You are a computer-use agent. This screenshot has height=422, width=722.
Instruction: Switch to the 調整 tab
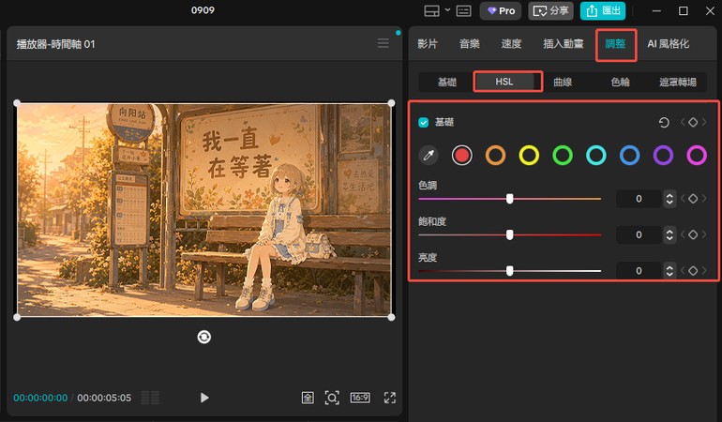tap(615, 44)
